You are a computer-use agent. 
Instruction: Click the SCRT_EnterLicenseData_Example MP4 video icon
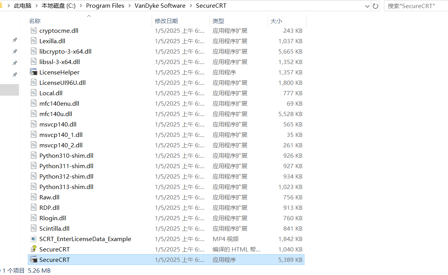tap(34, 239)
